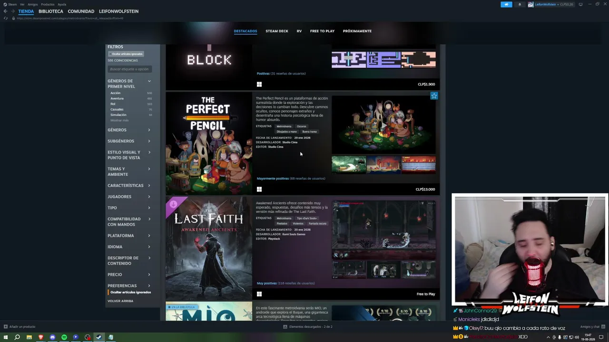Expand the Géneros filter section
This screenshot has height=342, width=609.
coord(129,130)
